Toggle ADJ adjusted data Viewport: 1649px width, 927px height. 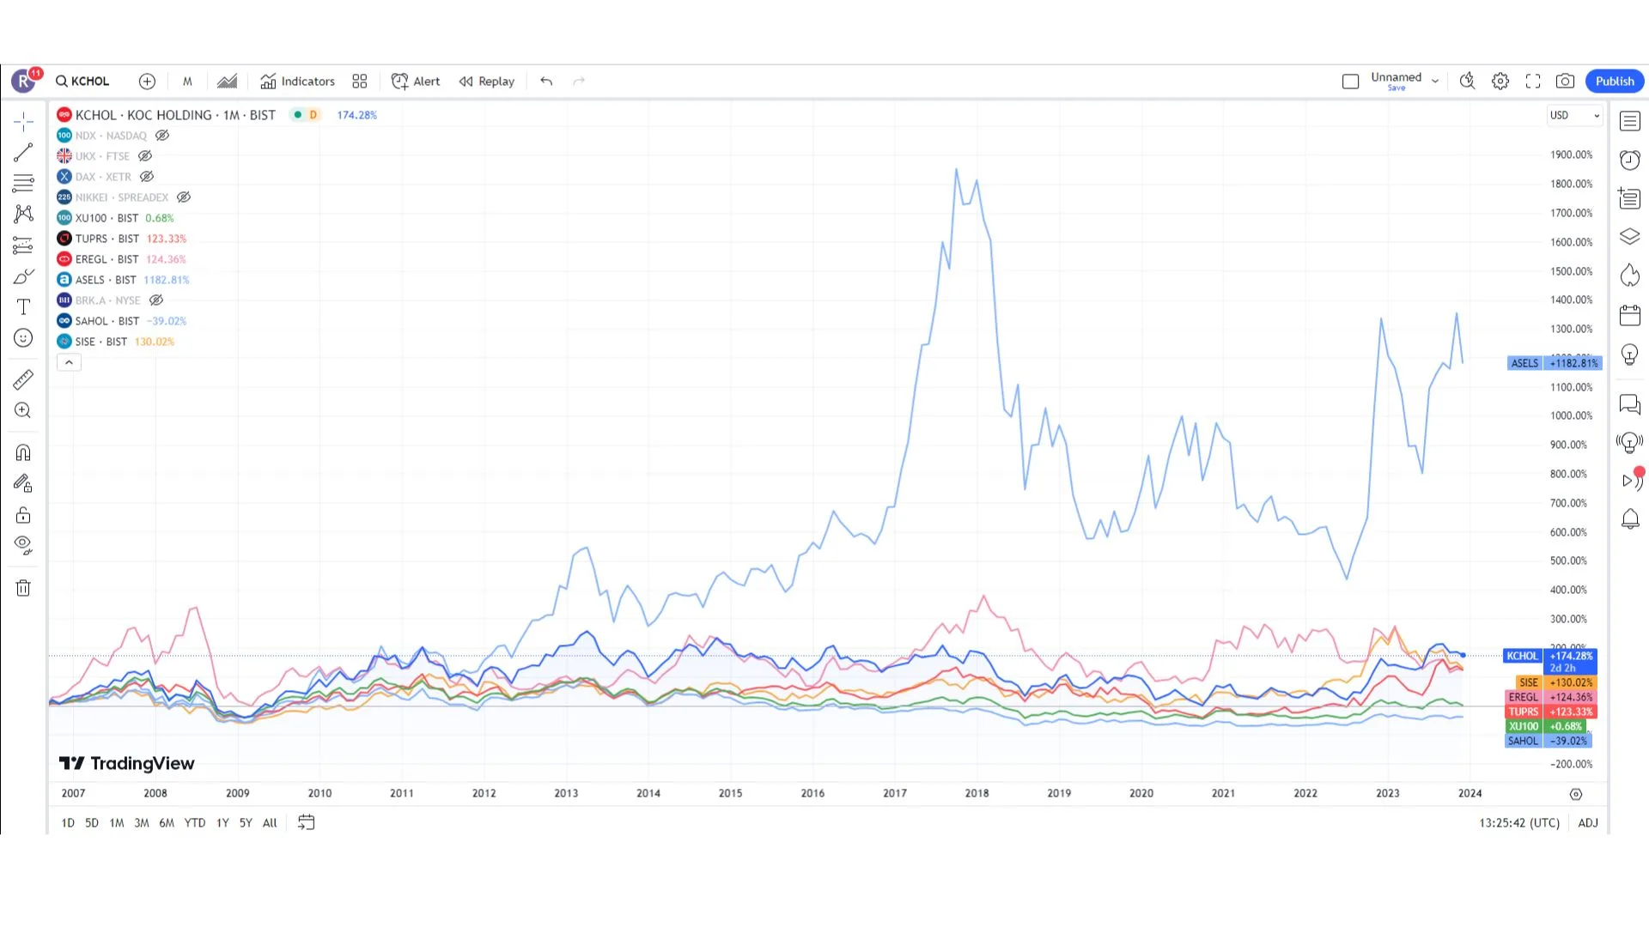pyautogui.click(x=1588, y=822)
